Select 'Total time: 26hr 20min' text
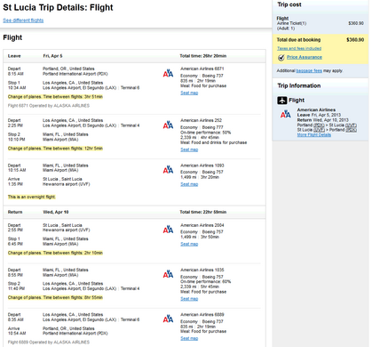372x347 pixels. [x=203, y=56]
